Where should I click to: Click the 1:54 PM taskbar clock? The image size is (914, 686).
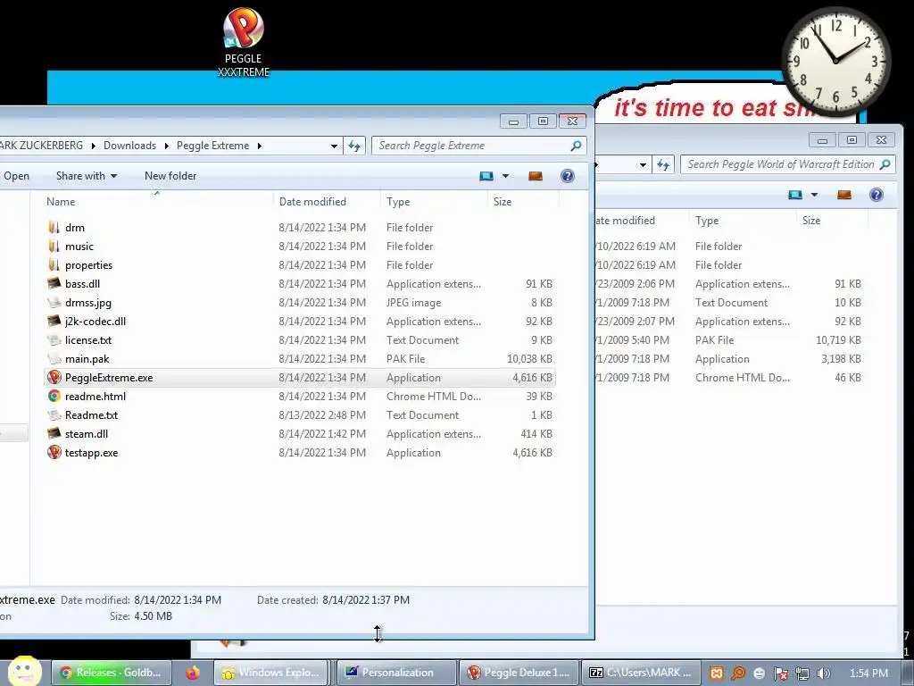click(x=868, y=673)
